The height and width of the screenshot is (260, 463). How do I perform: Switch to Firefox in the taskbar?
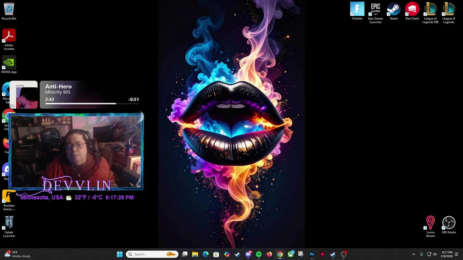tap(269, 254)
